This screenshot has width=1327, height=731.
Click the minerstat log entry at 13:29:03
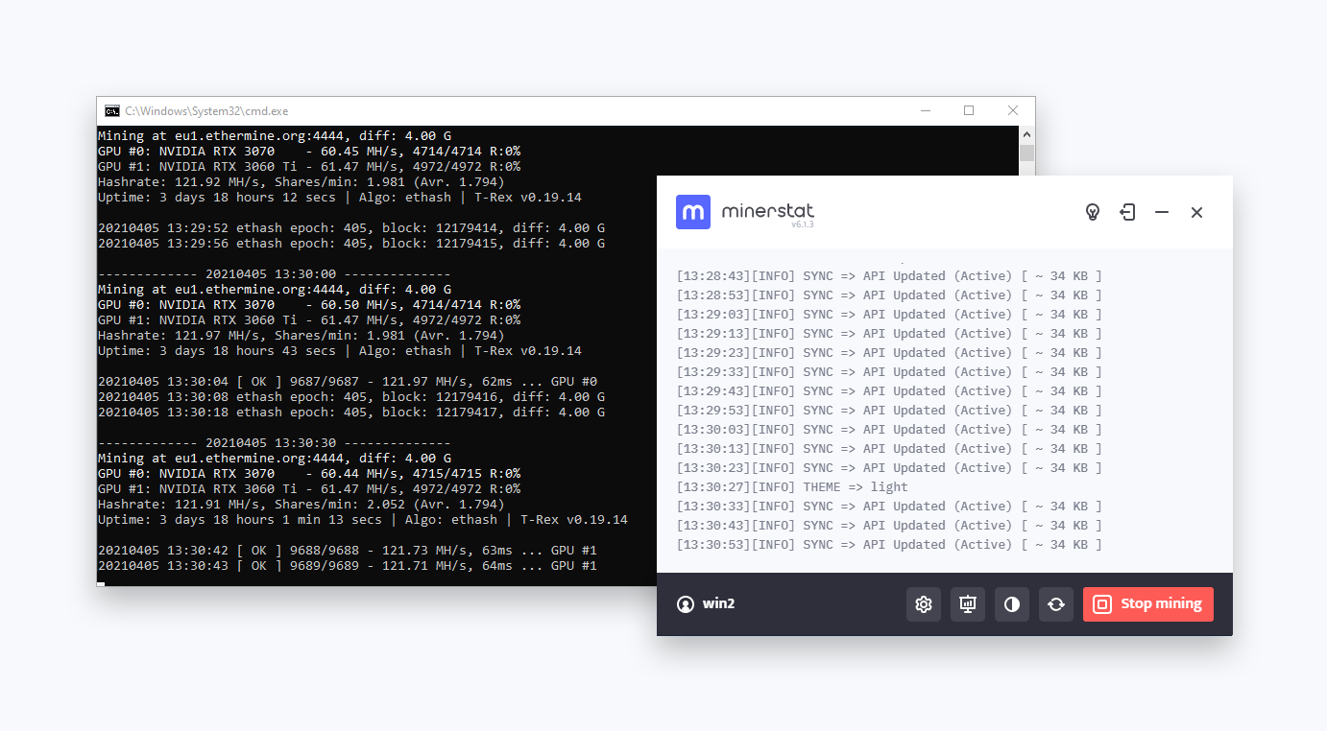(x=889, y=315)
